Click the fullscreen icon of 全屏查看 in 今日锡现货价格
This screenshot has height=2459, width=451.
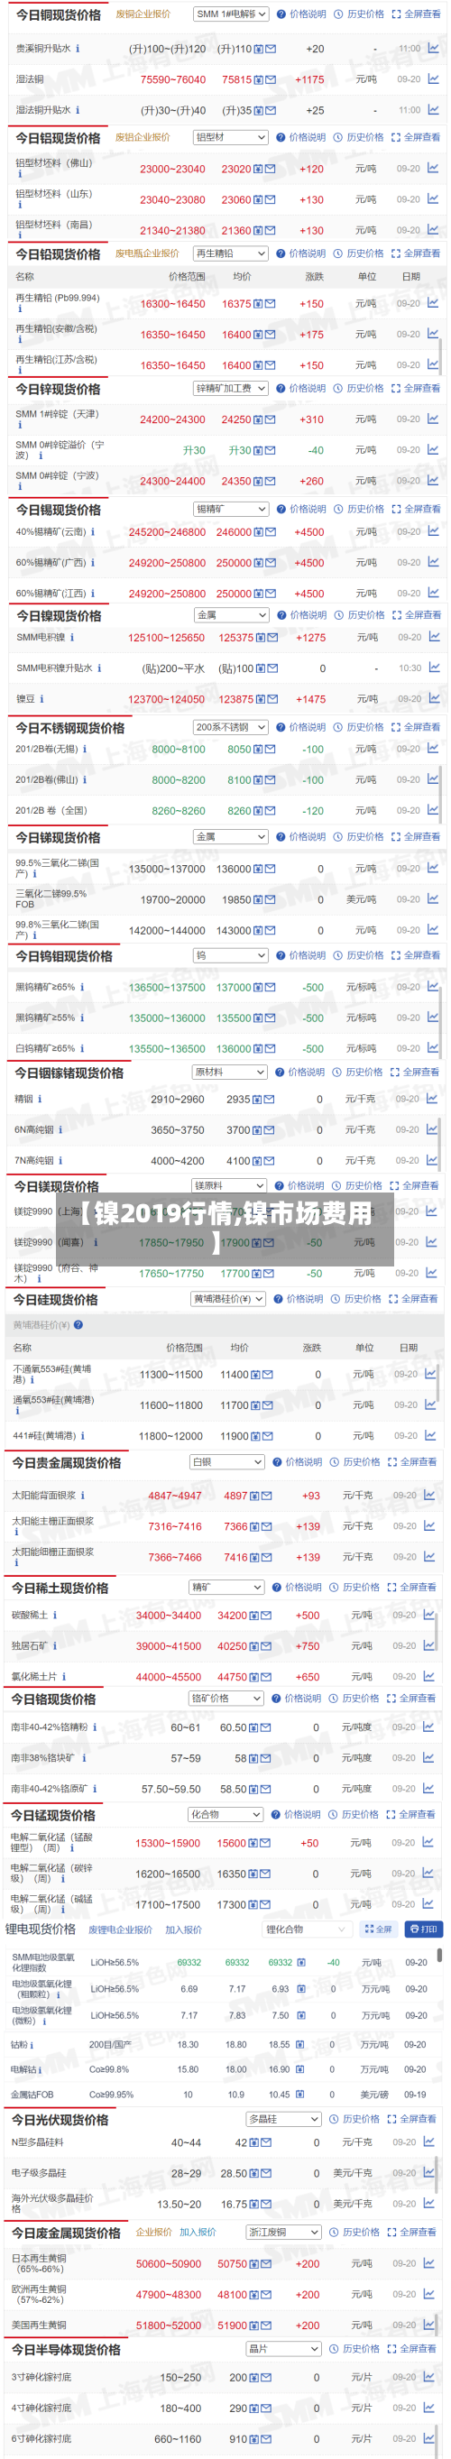(396, 509)
